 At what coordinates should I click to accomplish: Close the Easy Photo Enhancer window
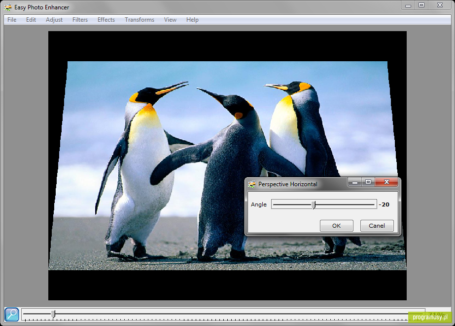click(440, 5)
